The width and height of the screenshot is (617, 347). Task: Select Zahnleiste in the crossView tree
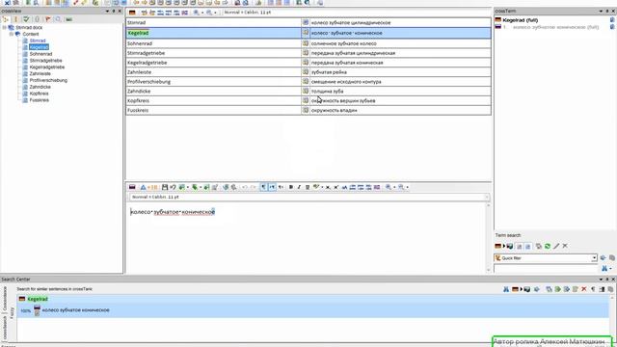[x=40, y=74]
